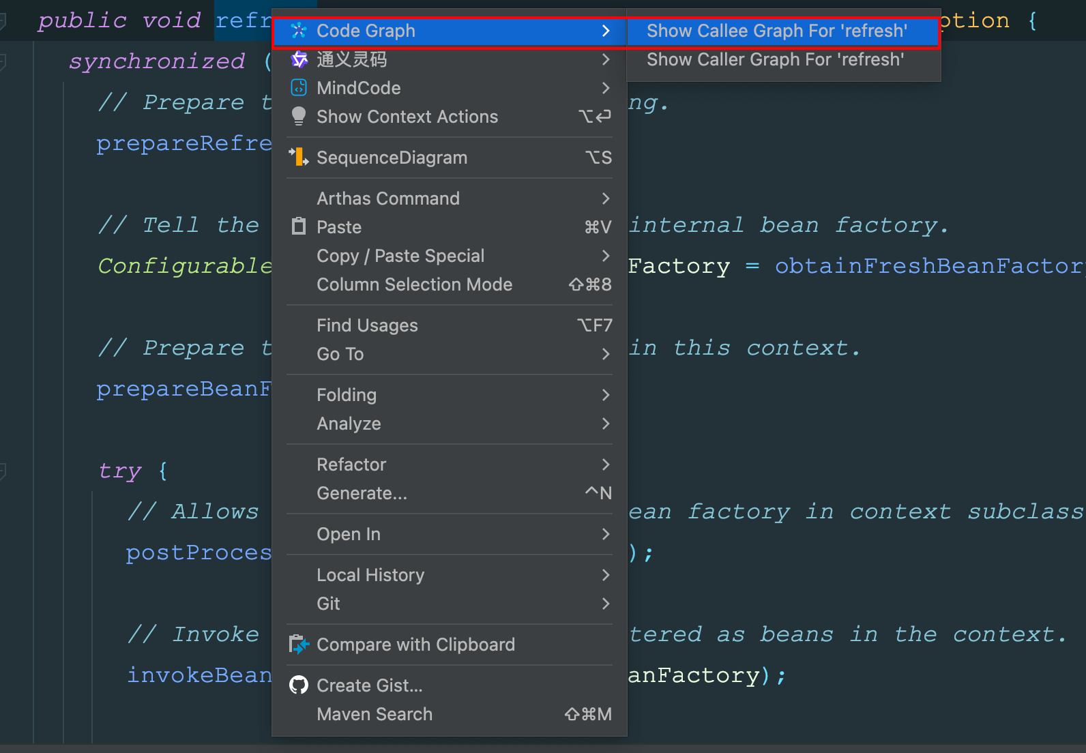Expand the 通义灵码 submenu arrow
1086x753 pixels.
(606, 59)
